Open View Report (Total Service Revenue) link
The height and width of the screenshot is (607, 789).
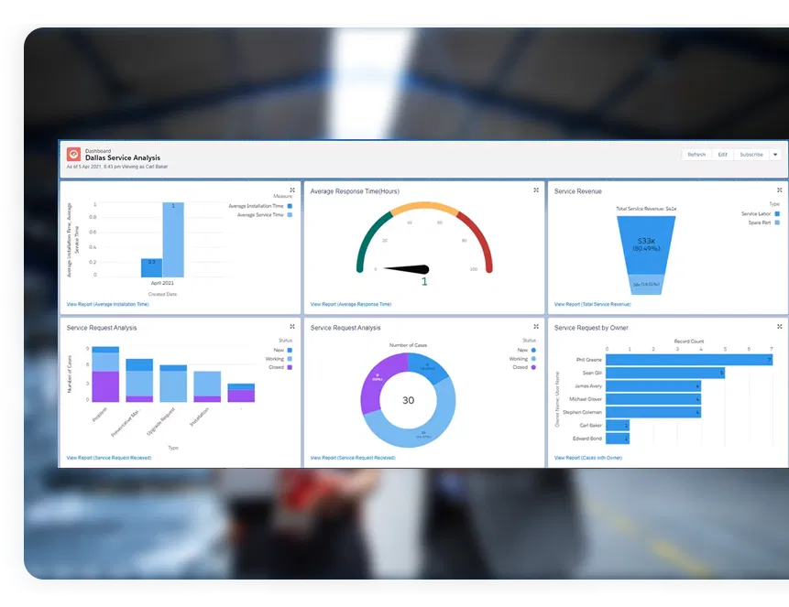pyautogui.click(x=592, y=304)
